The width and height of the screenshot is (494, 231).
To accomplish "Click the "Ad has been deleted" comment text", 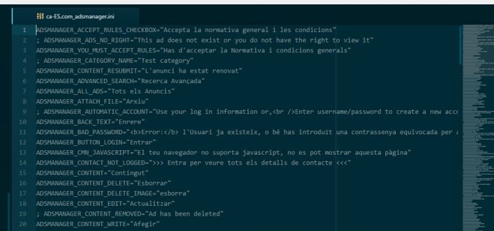I will click(184, 214).
